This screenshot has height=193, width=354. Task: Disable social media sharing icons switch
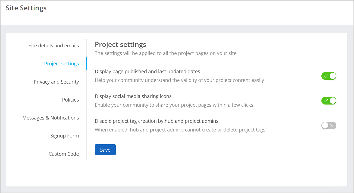(329, 101)
